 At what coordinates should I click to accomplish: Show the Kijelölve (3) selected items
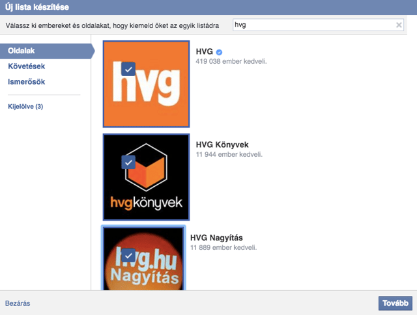click(x=25, y=107)
